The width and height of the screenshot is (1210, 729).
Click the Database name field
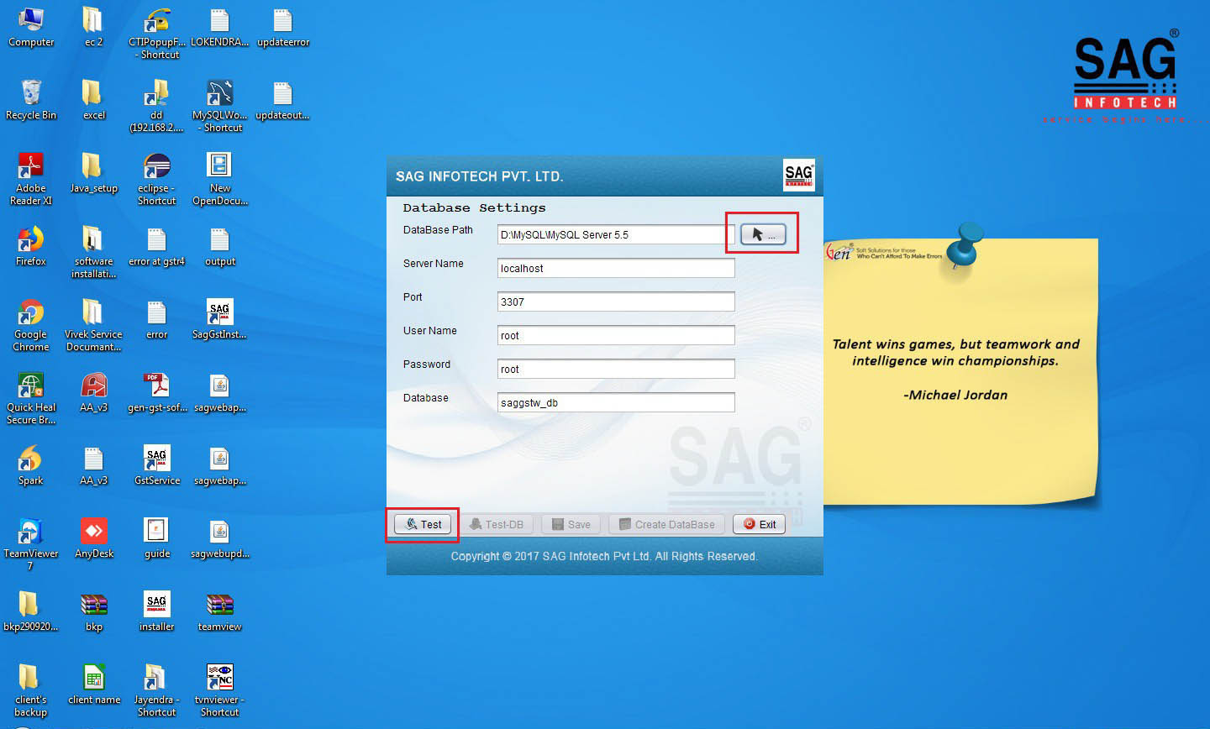[616, 402]
